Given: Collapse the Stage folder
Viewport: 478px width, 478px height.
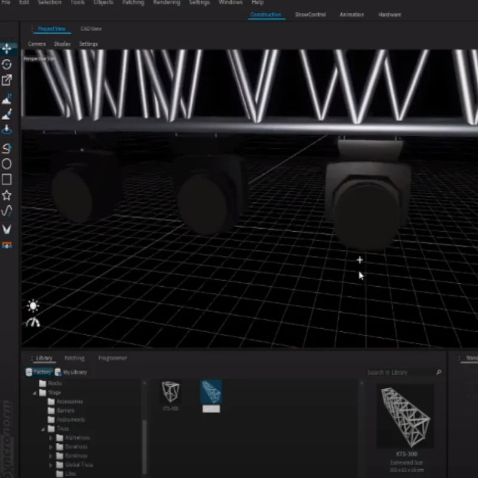Looking at the screenshot, I should tap(36, 393).
